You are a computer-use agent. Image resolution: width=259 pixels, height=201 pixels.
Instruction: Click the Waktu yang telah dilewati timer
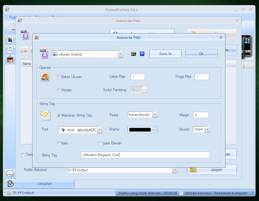tap(147, 193)
